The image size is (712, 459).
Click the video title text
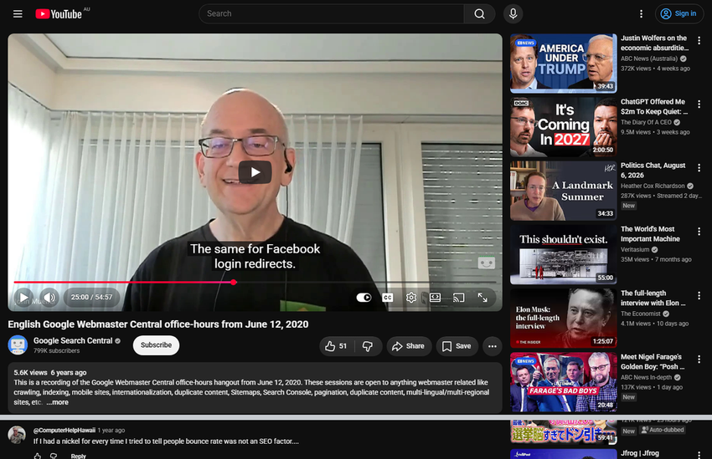pyautogui.click(x=158, y=324)
